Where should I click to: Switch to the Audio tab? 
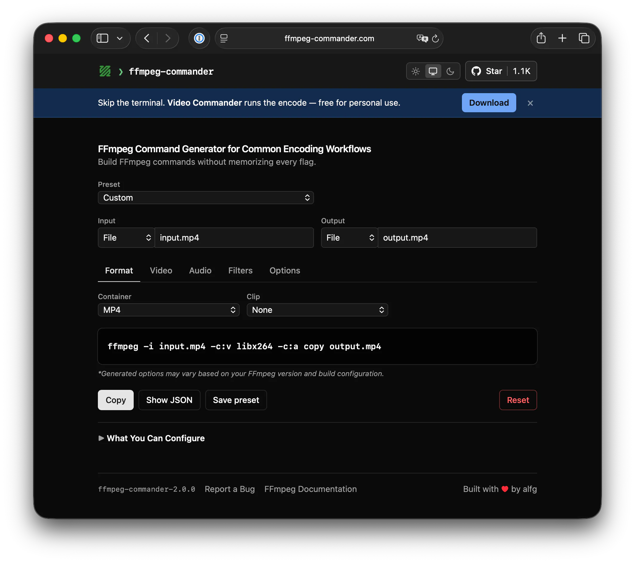click(200, 271)
